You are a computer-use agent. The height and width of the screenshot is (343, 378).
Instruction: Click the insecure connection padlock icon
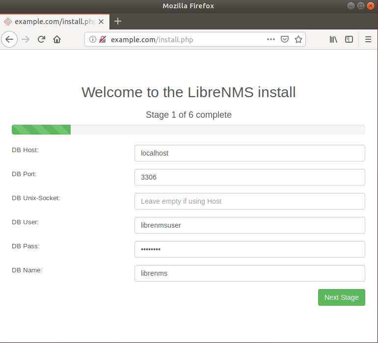[x=103, y=39]
